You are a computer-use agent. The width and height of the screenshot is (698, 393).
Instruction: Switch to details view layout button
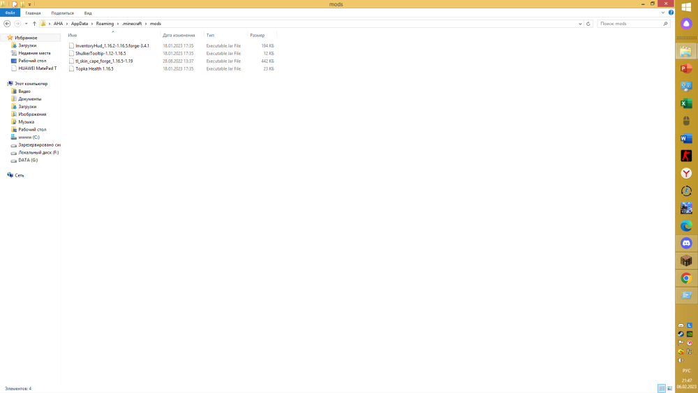coord(662,389)
